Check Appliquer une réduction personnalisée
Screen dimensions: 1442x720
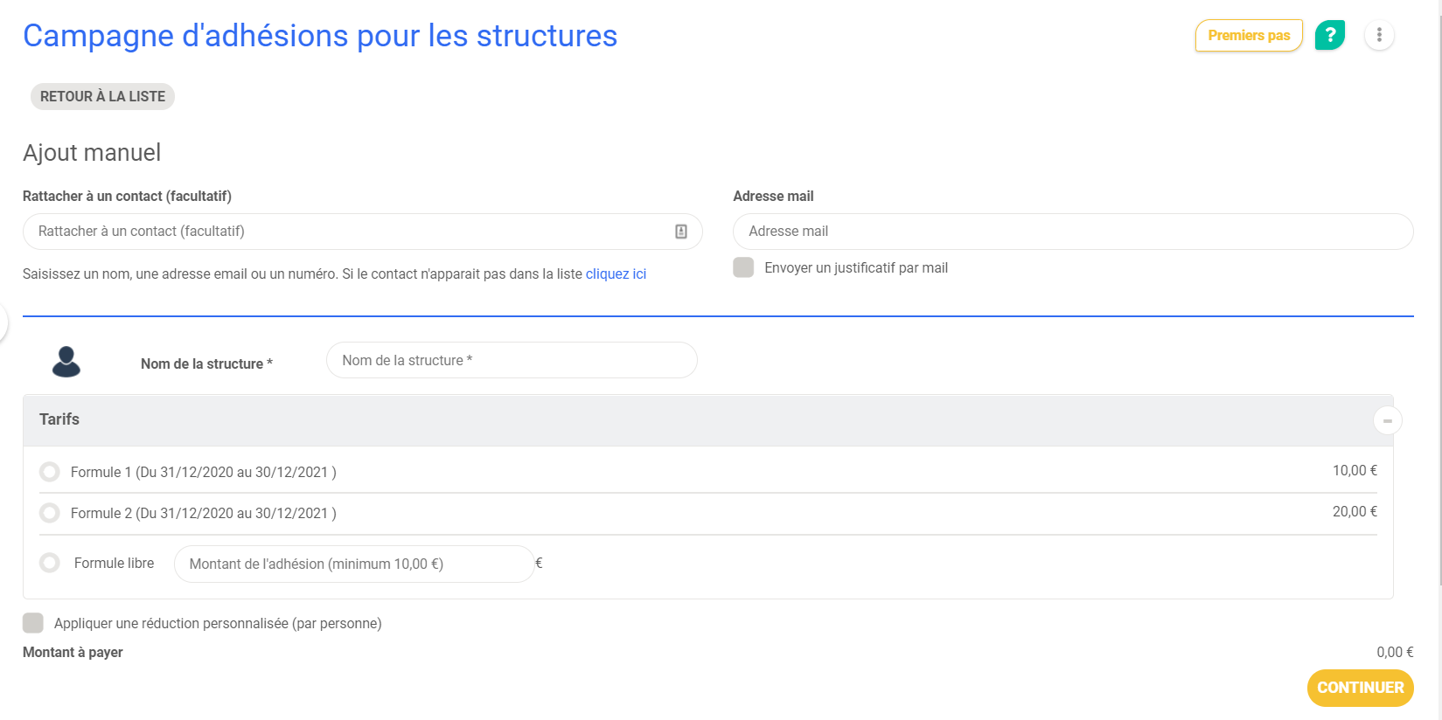[33, 623]
